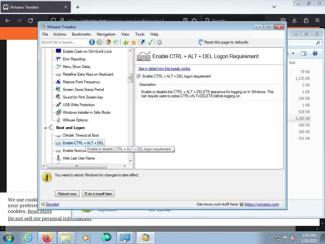This screenshot has width=325, height=244.
Task: Click the blue Back arrow in Winaero toolbar
Action: pos(92,42)
